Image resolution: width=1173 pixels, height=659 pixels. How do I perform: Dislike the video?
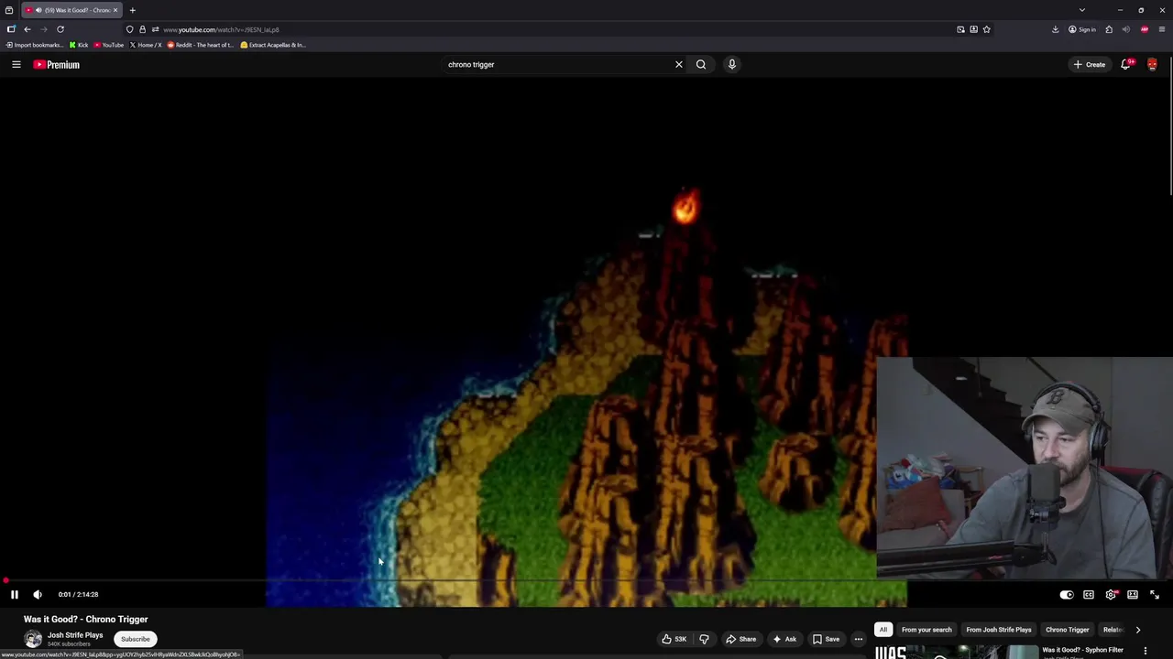pos(705,639)
